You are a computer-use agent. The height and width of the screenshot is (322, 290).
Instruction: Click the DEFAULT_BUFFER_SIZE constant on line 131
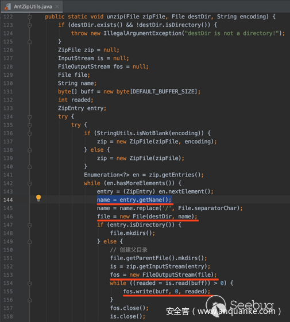point(164,92)
